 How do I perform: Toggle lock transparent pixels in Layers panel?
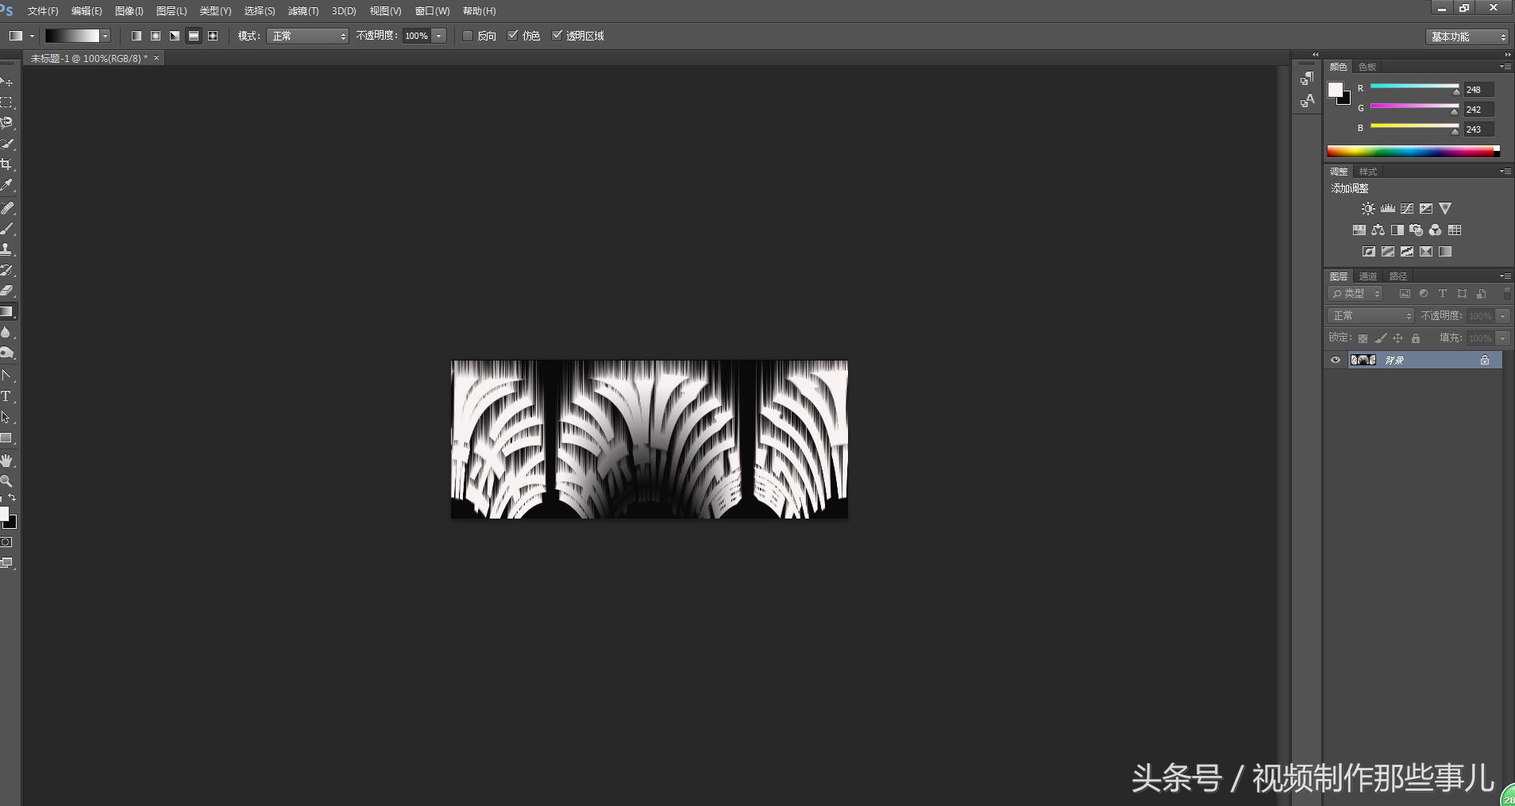point(1363,338)
